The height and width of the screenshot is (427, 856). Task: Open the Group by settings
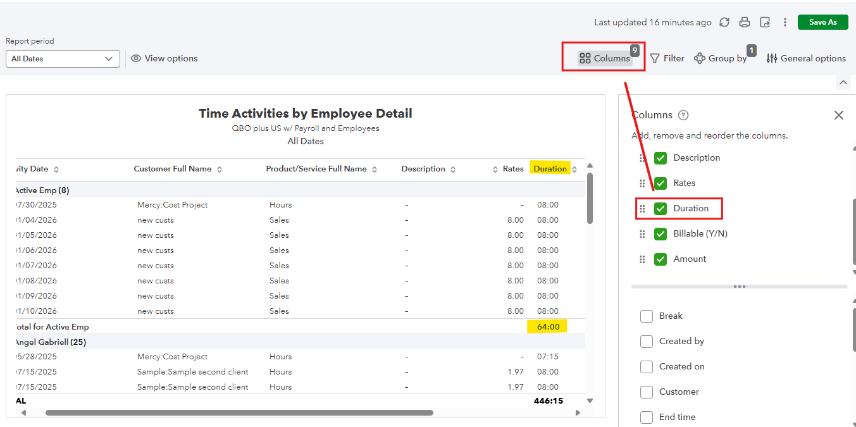721,58
